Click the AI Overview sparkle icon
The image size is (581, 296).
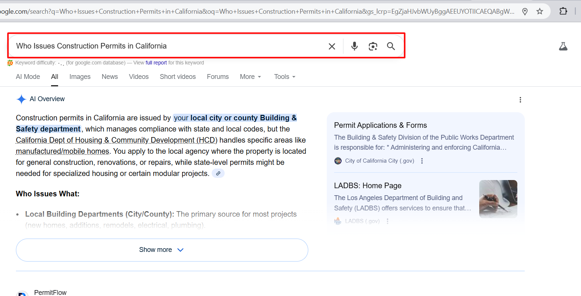(21, 99)
